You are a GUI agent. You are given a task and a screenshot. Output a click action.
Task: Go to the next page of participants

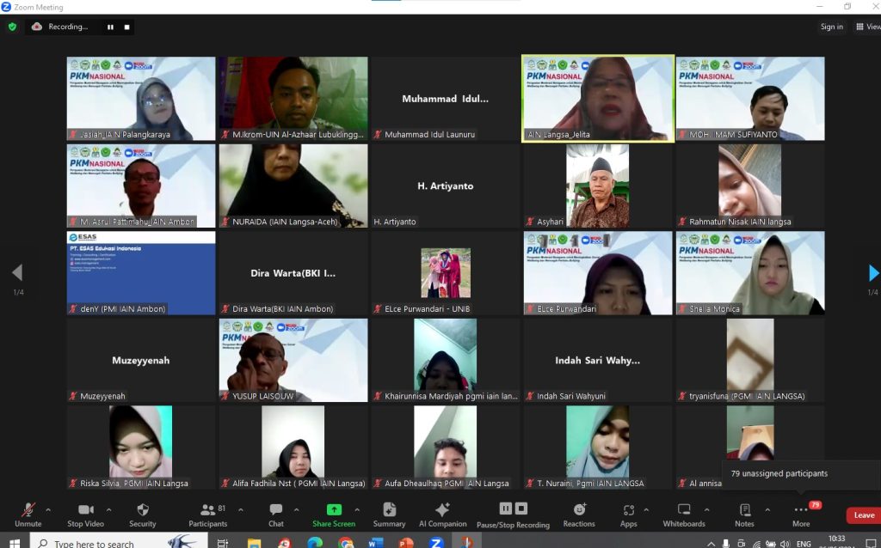tap(872, 273)
